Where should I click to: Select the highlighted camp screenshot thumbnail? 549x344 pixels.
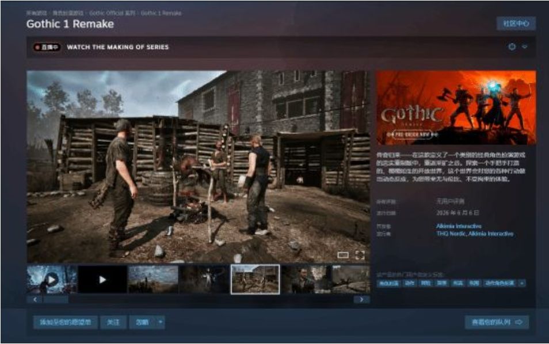256,279
